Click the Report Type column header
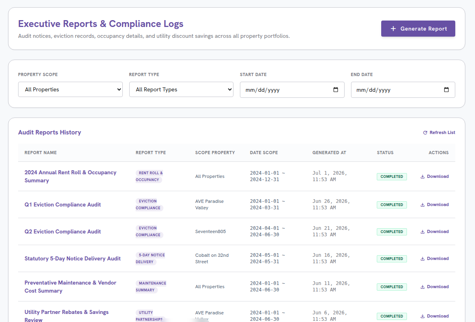475x322 pixels. coord(151,153)
